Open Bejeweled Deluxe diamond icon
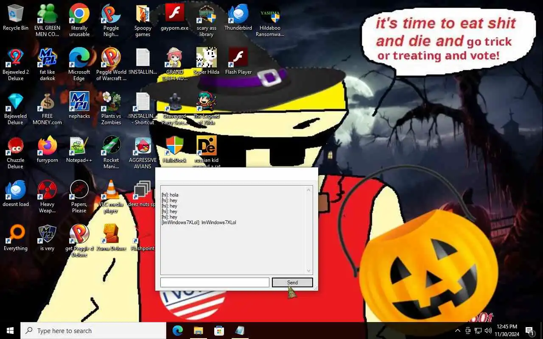Image resolution: width=543 pixels, height=339 pixels. 16,108
